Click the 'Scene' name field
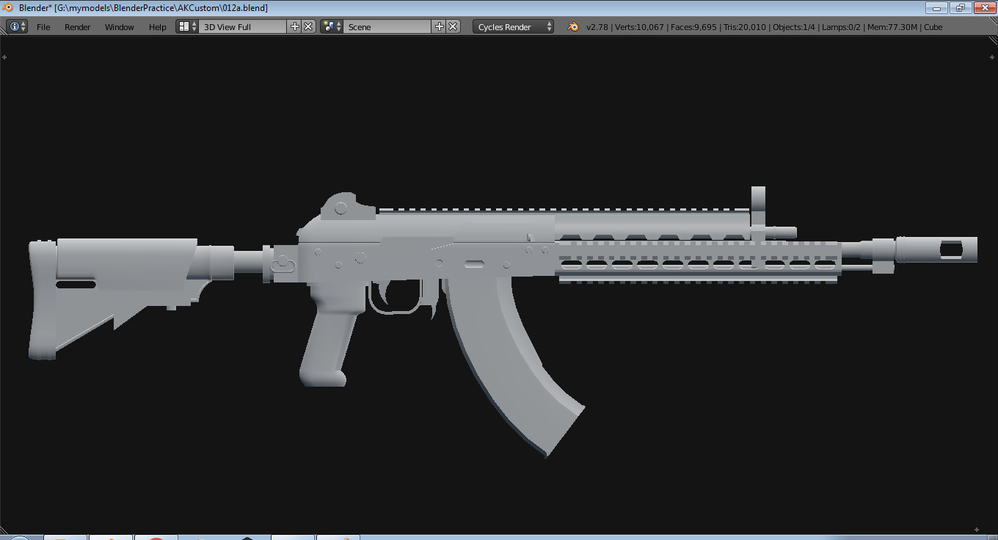This screenshot has height=540, width=998. point(387,26)
